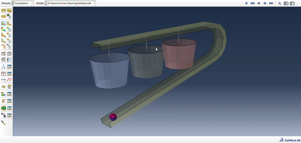
Task: Start Animate: Harmonic
Action: [x=3, y=59]
